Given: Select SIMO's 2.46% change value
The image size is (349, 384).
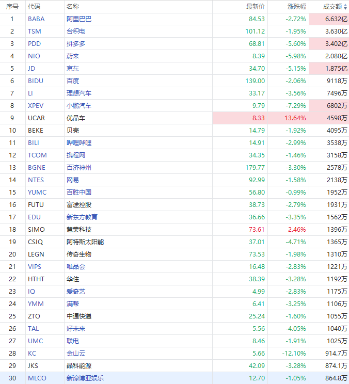Looking at the screenshot, I should [x=297, y=230].
